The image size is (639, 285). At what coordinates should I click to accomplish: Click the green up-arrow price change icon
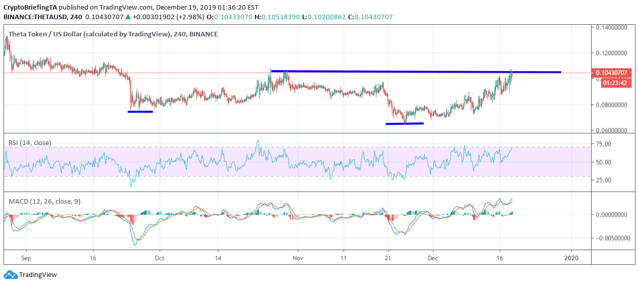point(129,17)
